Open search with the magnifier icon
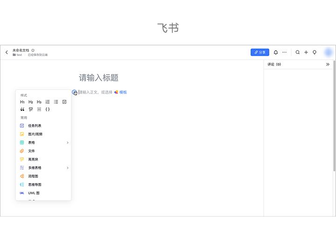Image resolution: width=336 pixels, height=239 pixels. [x=298, y=52]
